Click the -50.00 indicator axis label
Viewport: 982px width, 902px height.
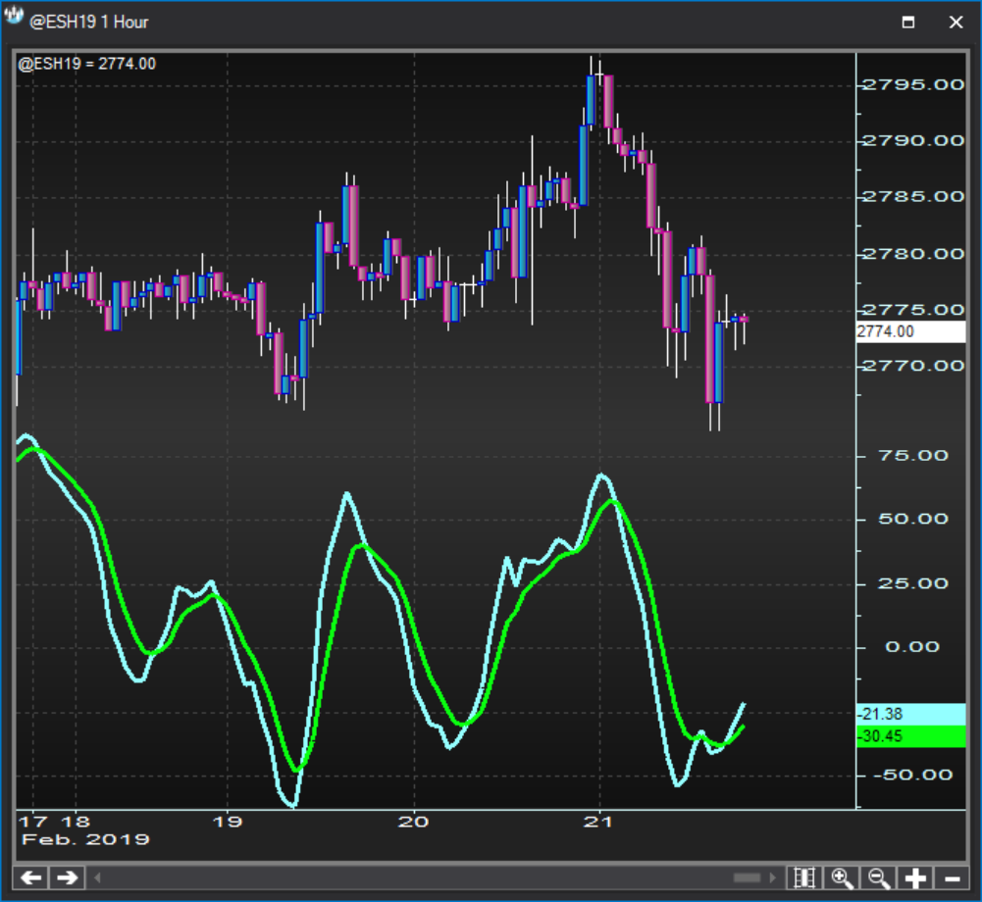[x=912, y=775]
